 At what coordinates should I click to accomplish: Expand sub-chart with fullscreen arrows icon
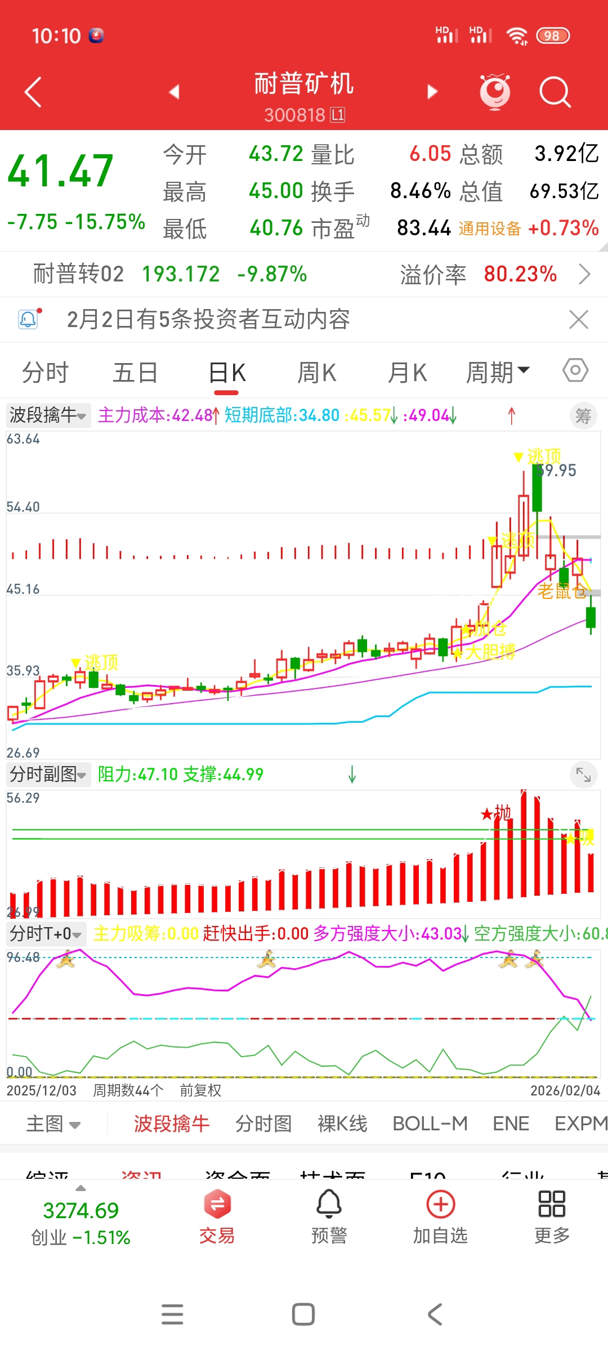click(583, 775)
